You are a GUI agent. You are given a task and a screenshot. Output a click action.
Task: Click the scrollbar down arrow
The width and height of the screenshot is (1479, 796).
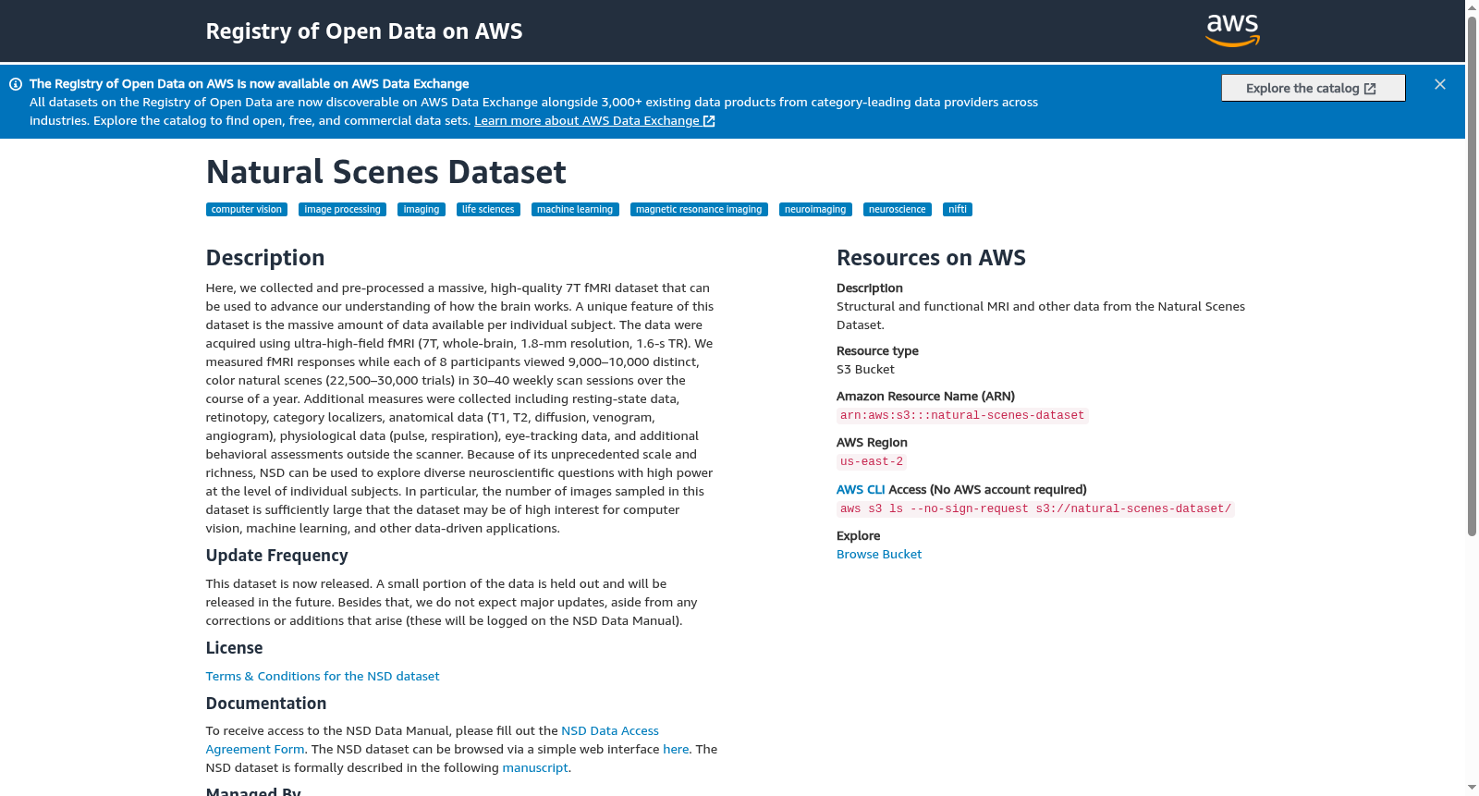pyautogui.click(x=1472, y=788)
